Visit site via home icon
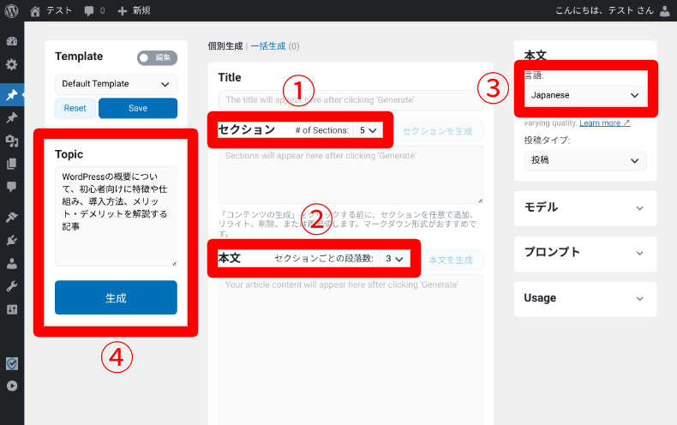Viewport: 677px width, 425px height. point(35,11)
